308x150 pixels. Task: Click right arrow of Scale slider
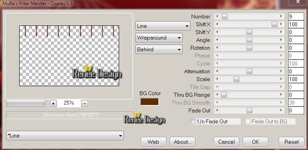point(281,79)
